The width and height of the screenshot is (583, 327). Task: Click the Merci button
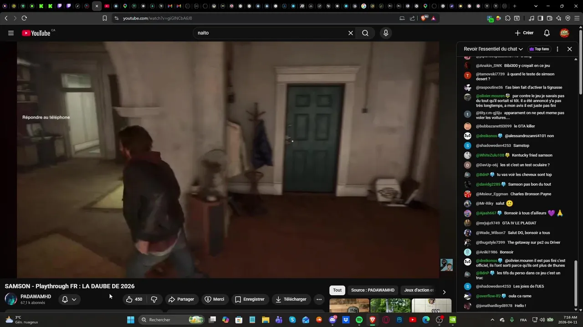pos(215,299)
